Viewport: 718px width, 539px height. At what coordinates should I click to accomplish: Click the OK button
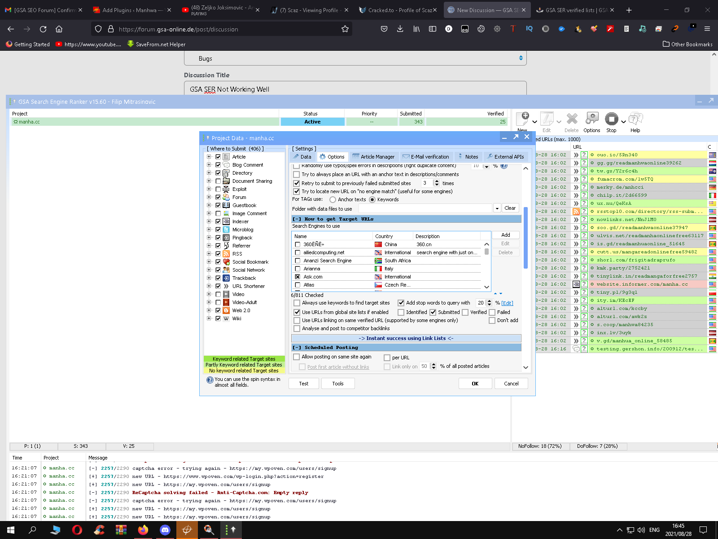(475, 384)
